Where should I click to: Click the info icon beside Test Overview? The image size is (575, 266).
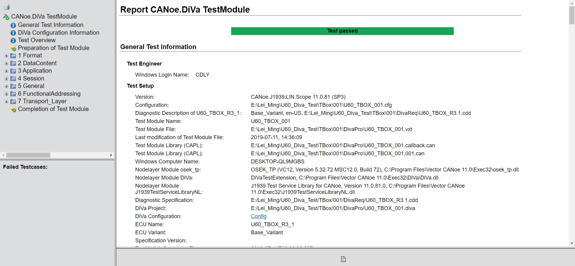point(13,41)
